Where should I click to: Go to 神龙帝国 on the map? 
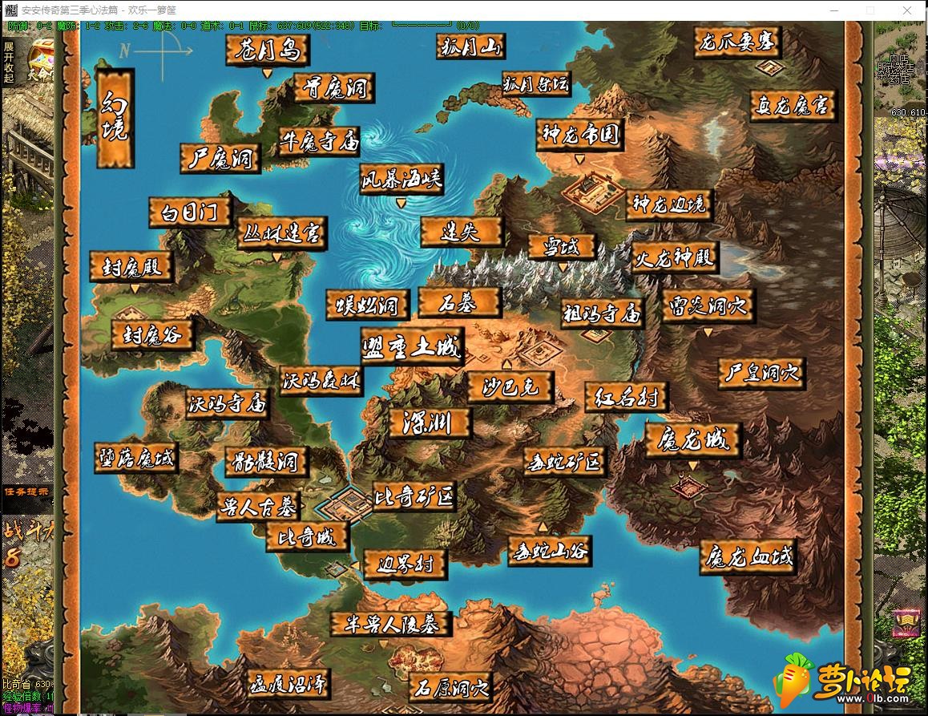pyautogui.click(x=580, y=135)
